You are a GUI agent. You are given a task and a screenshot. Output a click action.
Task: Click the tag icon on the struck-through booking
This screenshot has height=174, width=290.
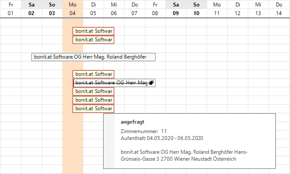click(x=151, y=83)
